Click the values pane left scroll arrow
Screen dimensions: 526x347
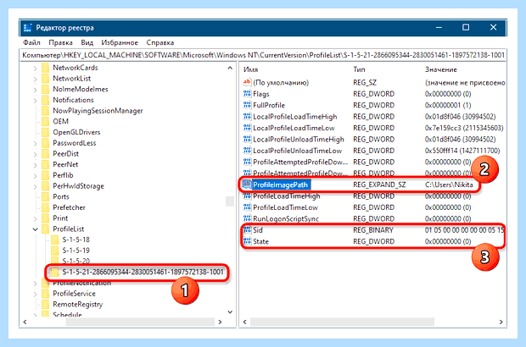pyautogui.click(x=245, y=322)
